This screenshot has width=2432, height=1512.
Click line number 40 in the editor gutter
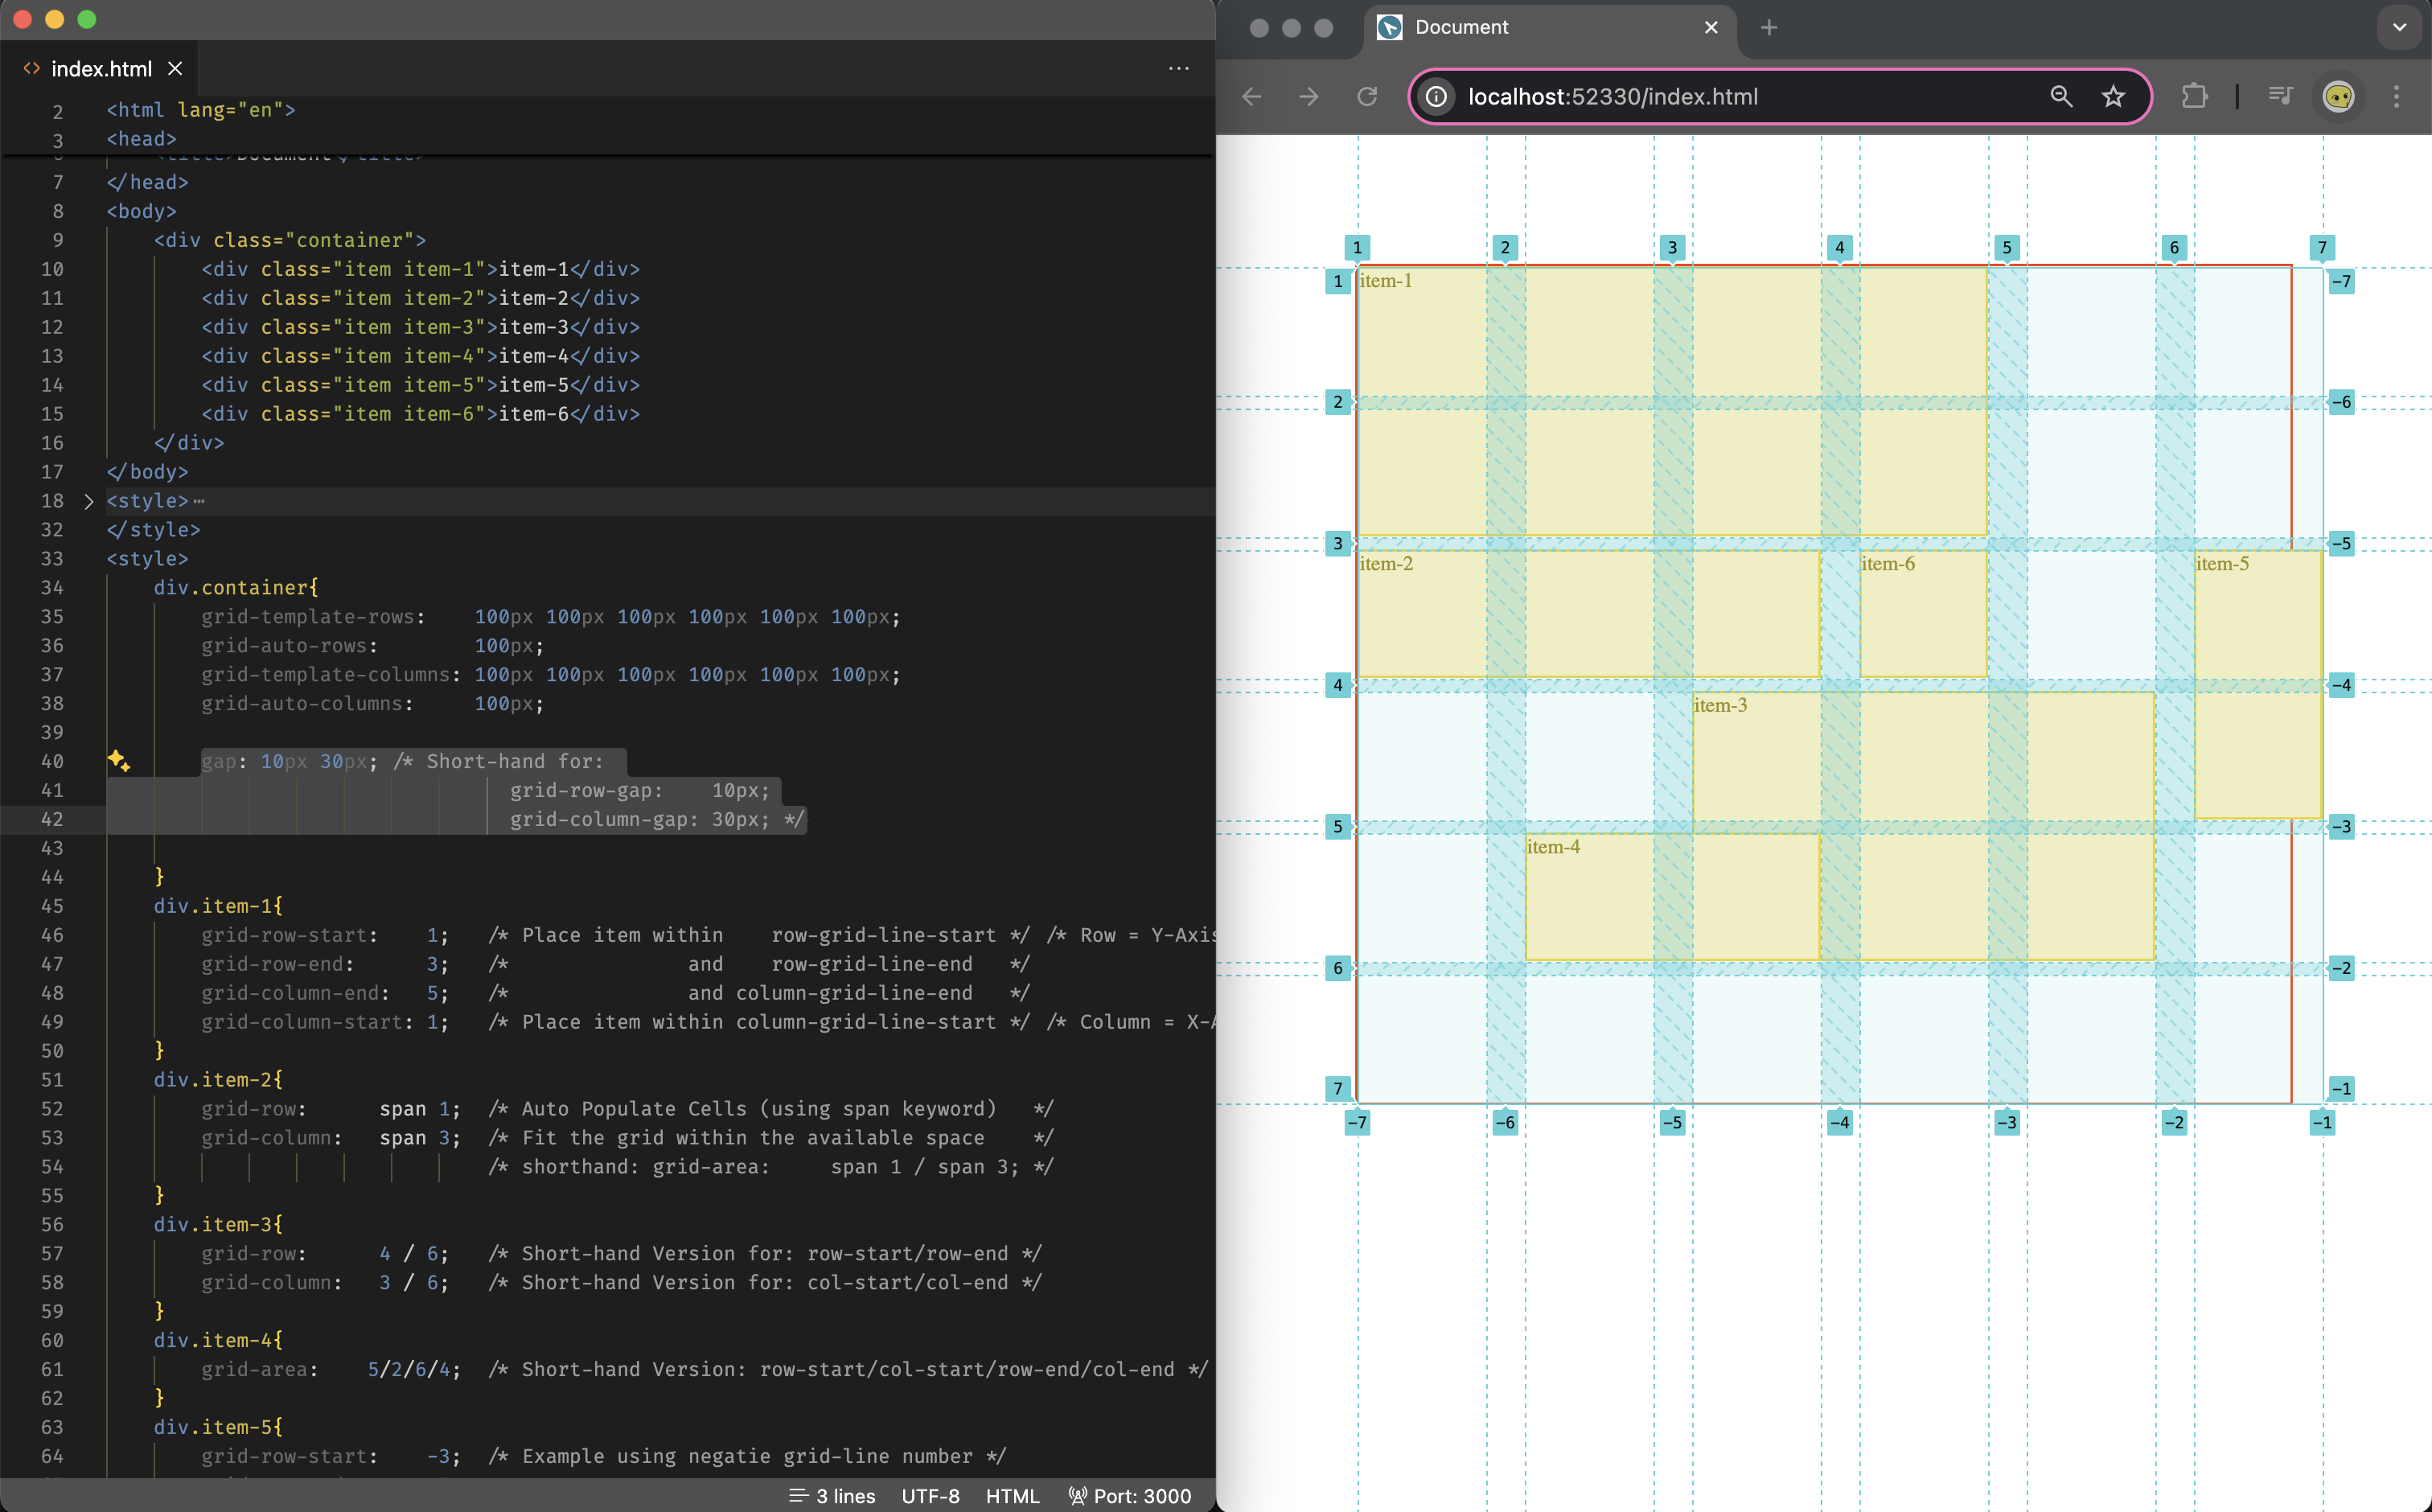(x=52, y=762)
